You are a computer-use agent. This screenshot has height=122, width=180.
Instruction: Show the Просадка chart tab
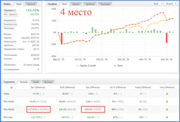[105, 4]
